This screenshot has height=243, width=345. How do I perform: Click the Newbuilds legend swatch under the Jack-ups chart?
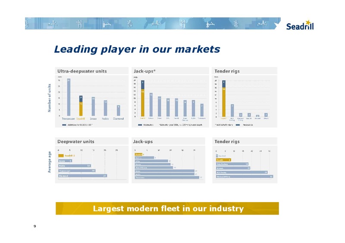(140, 125)
